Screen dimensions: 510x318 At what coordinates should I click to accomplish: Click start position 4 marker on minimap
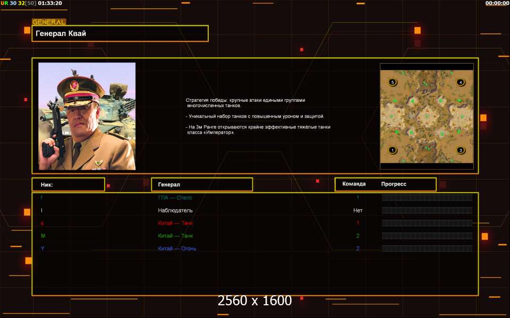(460, 82)
